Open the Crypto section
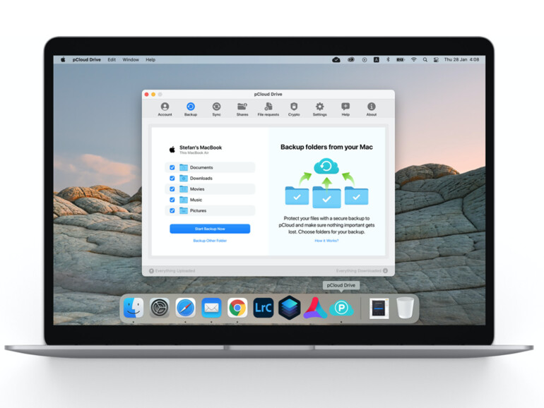The width and height of the screenshot is (544, 408). 294,109
